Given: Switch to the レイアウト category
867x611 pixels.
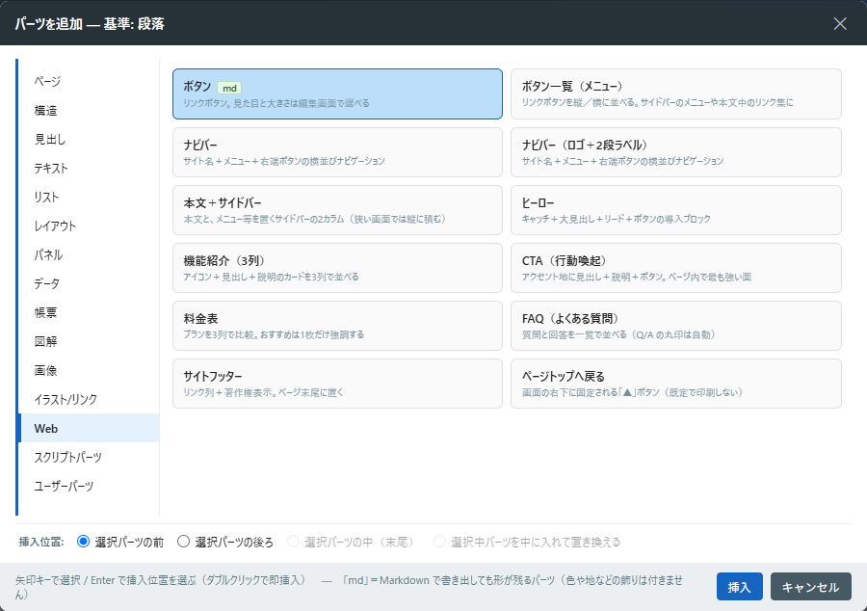Looking at the screenshot, I should pyautogui.click(x=90, y=226).
